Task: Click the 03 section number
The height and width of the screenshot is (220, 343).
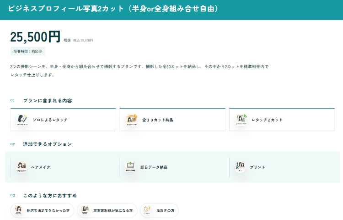Action: pos(13,195)
